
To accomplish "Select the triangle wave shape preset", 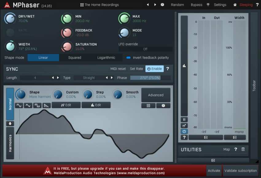I will pos(28,105).
